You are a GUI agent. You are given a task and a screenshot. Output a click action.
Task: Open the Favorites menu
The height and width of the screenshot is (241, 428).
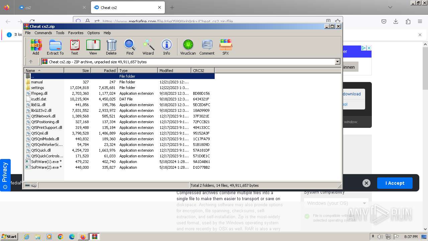coord(76,33)
